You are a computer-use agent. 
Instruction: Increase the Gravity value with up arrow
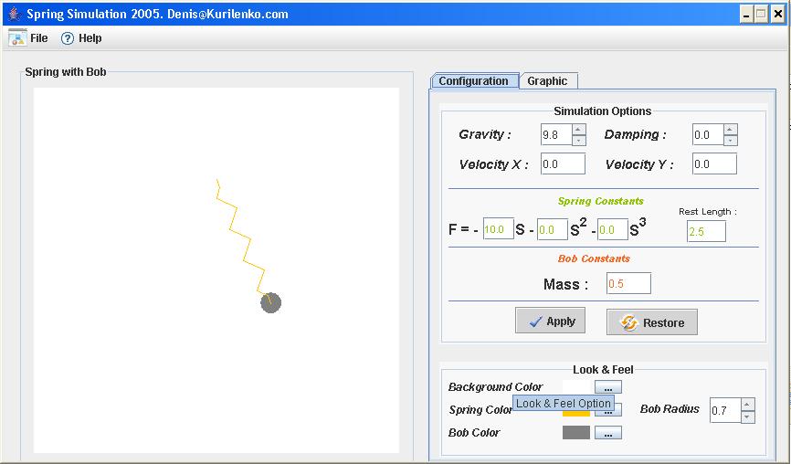(x=578, y=130)
